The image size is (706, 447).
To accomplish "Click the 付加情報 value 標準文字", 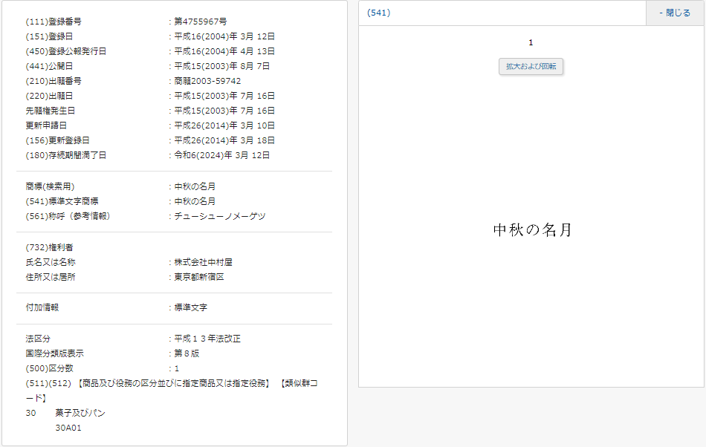I will coord(191,307).
